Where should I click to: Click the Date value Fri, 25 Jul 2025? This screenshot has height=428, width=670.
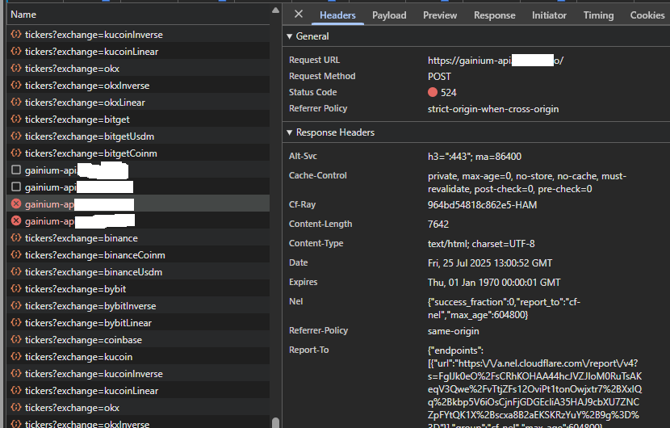pyautogui.click(x=490, y=263)
